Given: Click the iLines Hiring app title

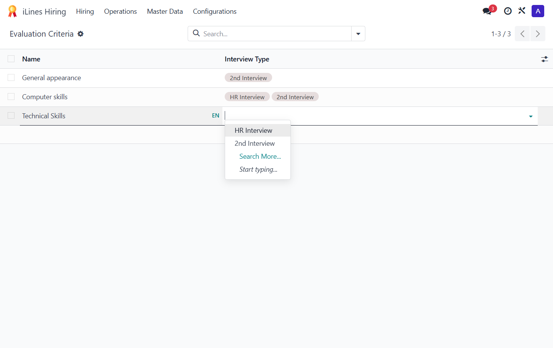Looking at the screenshot, I should [x=44, y=11].
